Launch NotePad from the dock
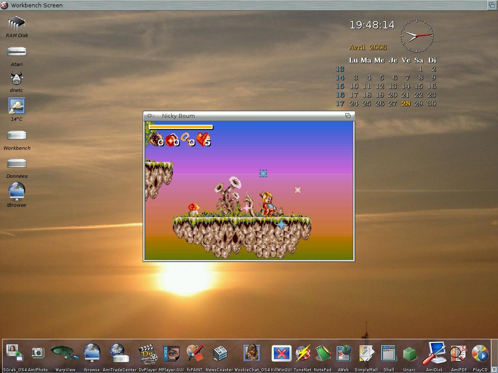The height and width of the screenshot is (373, 498). point(323,353)
